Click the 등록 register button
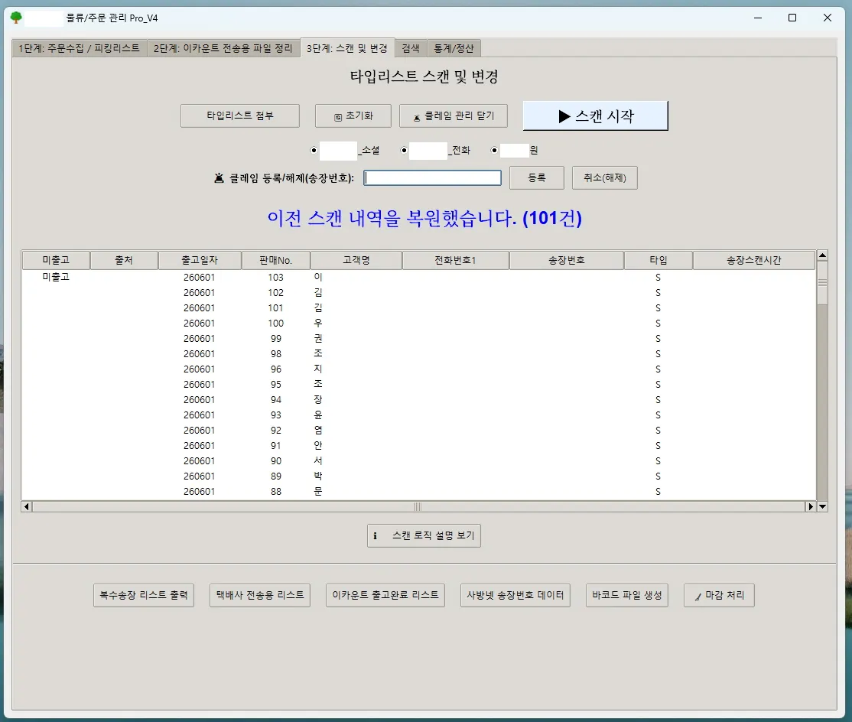Image resolution: width=852 pixels, height=722 pixels. pyautogui.click(x=536, y=177)
